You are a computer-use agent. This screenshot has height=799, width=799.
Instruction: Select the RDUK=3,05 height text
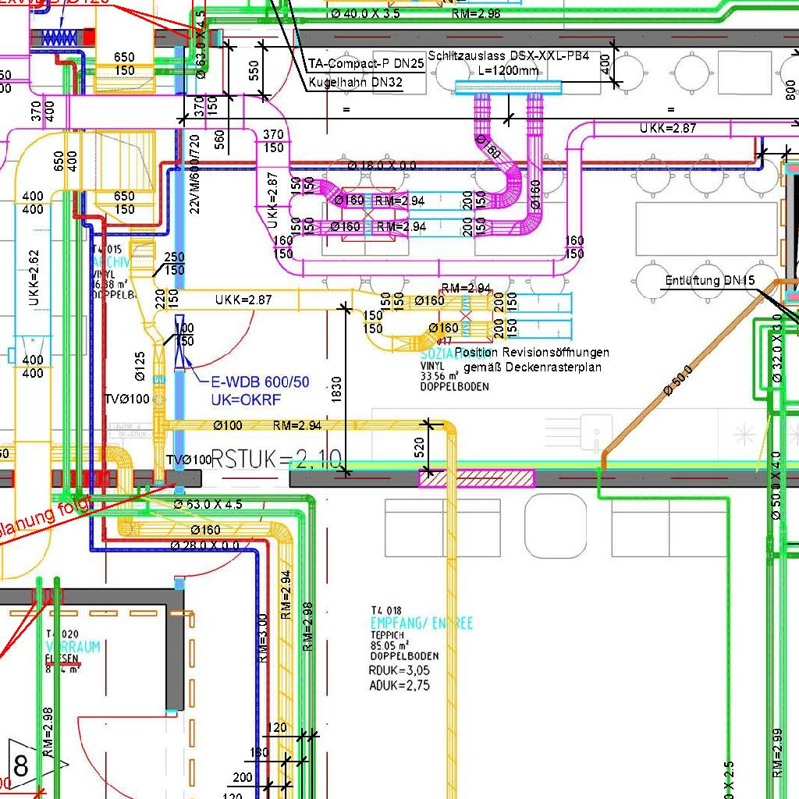399,671
